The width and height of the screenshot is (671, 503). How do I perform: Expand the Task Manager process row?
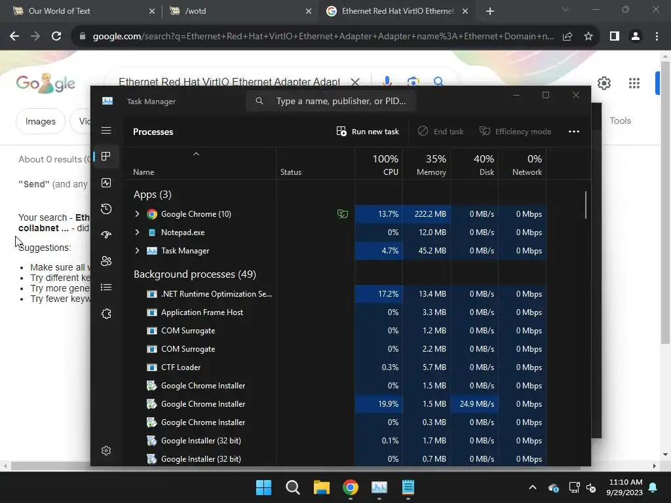(137, 251)
